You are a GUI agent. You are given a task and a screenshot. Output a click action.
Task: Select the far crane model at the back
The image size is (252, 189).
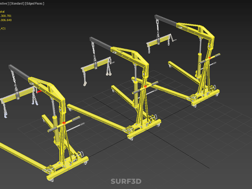(206, 61)
